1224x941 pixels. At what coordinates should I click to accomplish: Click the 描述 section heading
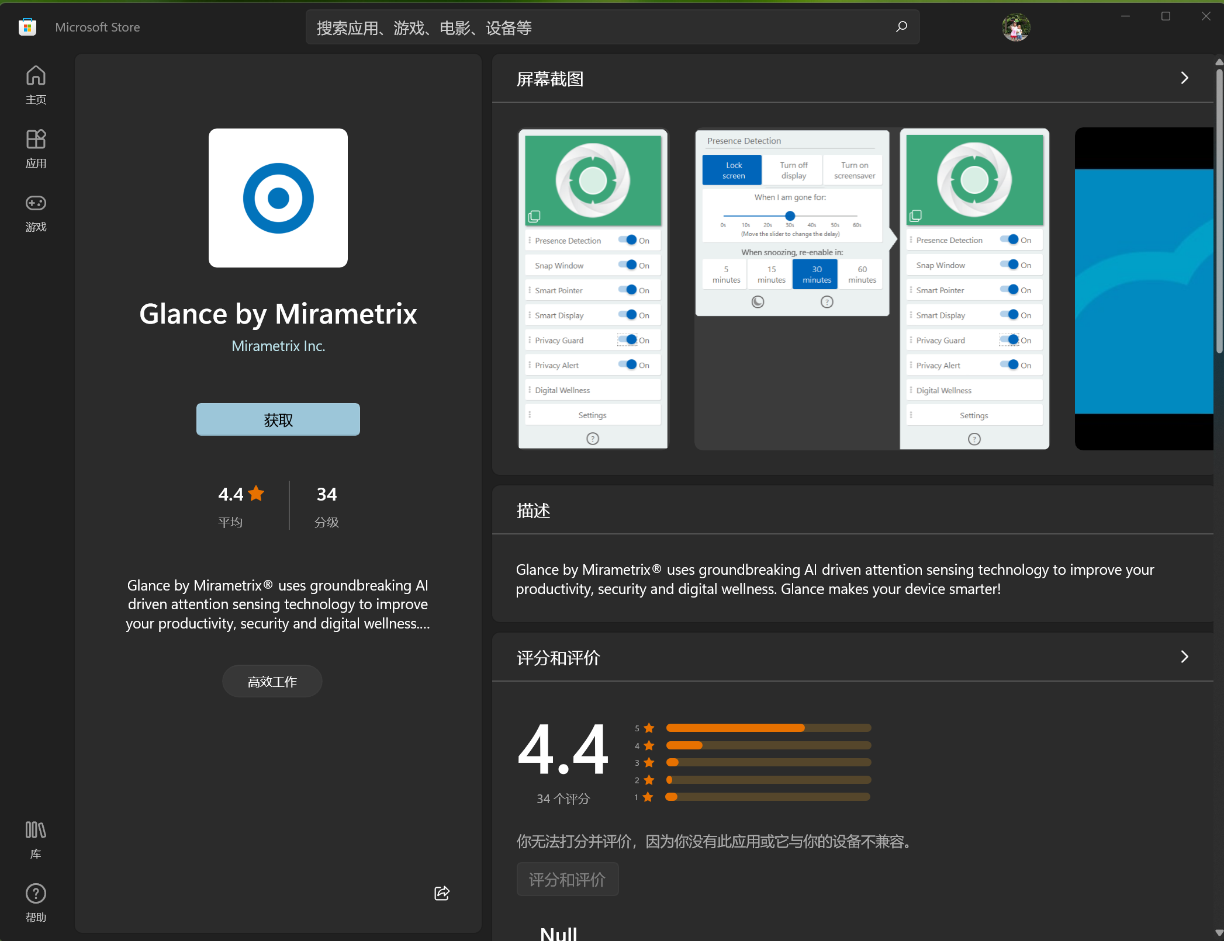point(533,511)
